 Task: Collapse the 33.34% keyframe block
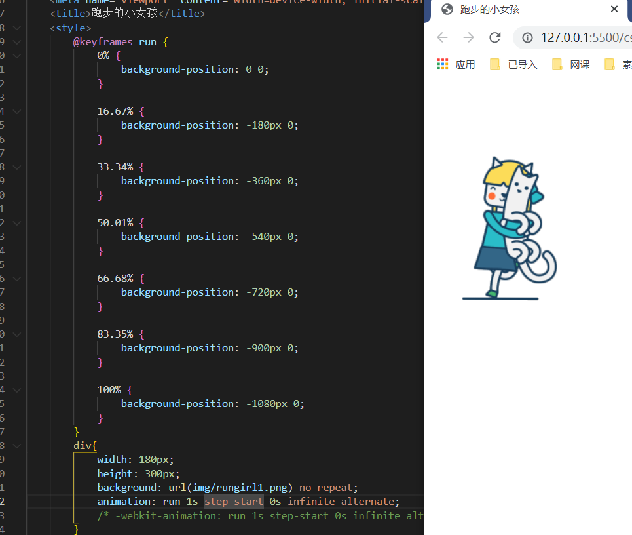tap(17, 167)
